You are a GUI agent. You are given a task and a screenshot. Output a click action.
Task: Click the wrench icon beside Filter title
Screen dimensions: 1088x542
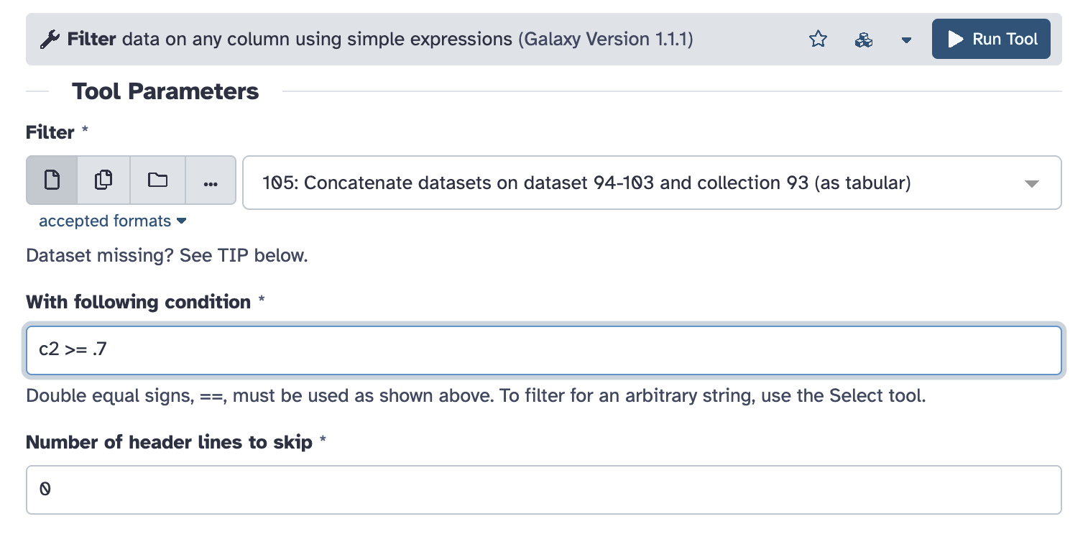coord(50,40)
